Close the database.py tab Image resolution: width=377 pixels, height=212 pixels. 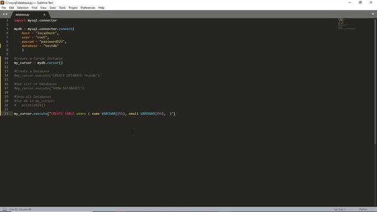tap(44, 15)
